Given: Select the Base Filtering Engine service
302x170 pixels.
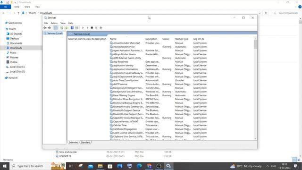Looking at the screenshot, I should pos(159,95).
